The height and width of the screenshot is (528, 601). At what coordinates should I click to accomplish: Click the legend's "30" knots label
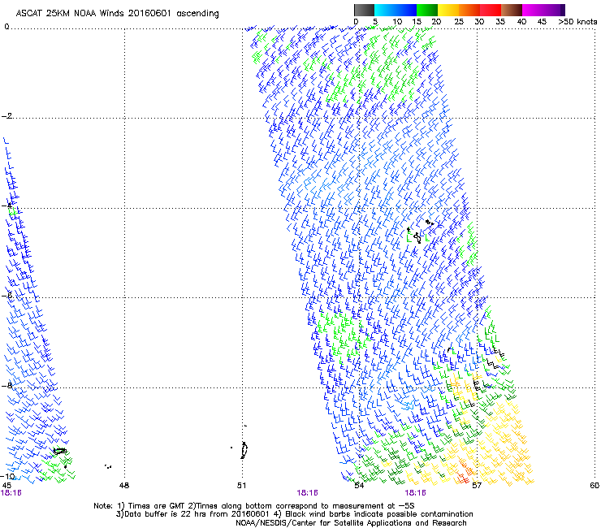point(479,22)
